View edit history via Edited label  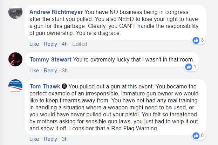[x=80, y=44]
